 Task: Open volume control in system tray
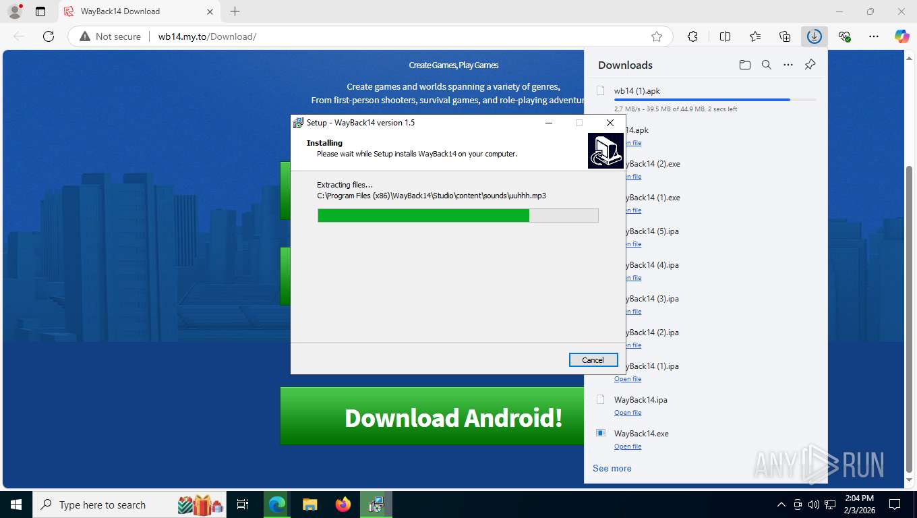click(814, 505)
